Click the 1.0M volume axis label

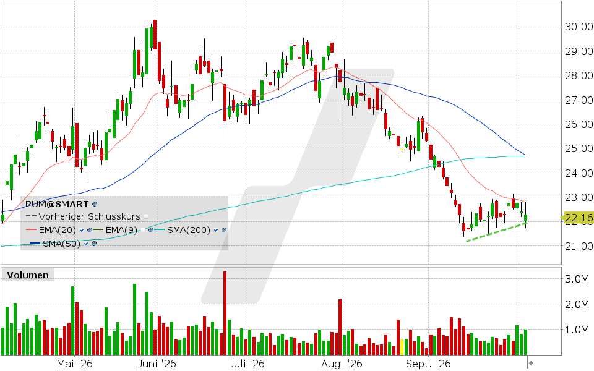[577, 330]
